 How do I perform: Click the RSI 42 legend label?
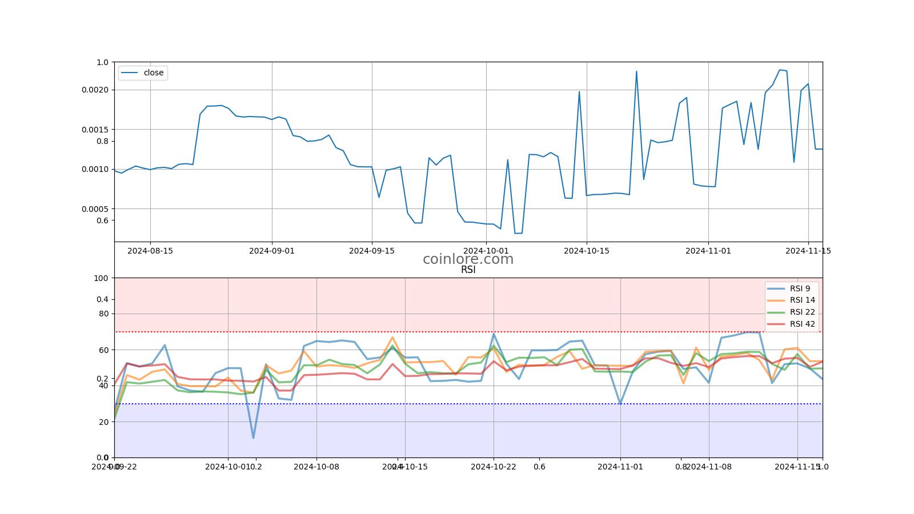click(x=803, y=324)
